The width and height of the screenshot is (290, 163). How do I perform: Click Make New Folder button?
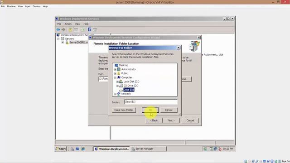click(124, 110)
